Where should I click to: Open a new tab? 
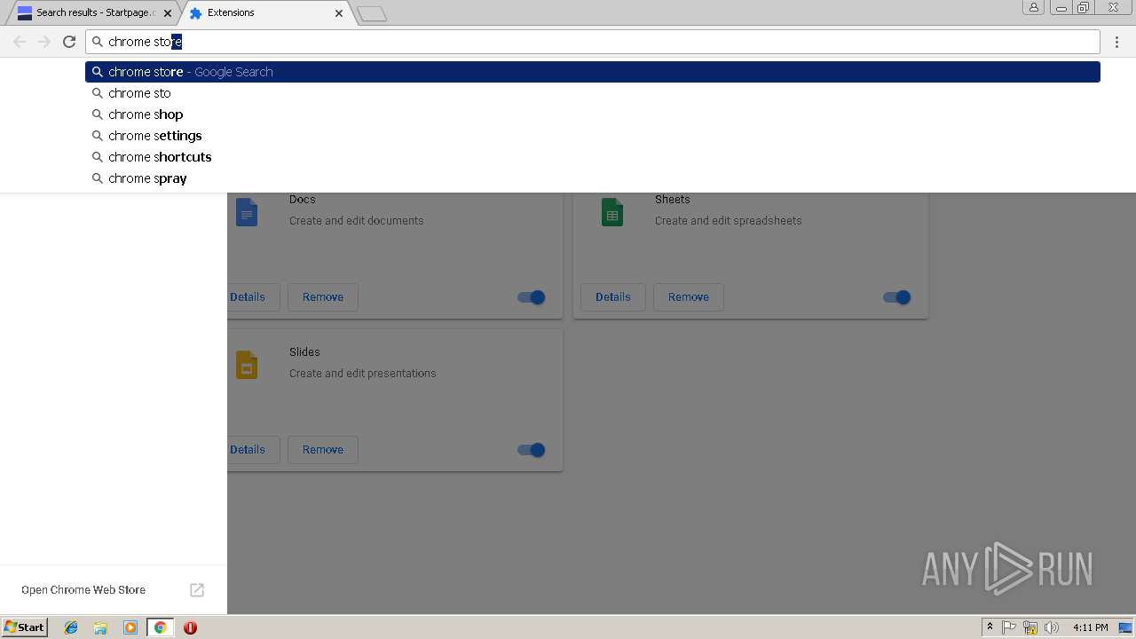point(372,13)
